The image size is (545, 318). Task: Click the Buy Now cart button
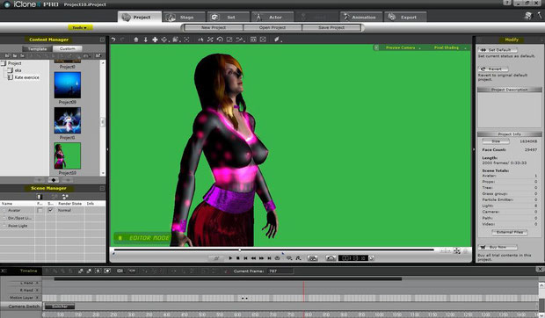tap(497, 247)
